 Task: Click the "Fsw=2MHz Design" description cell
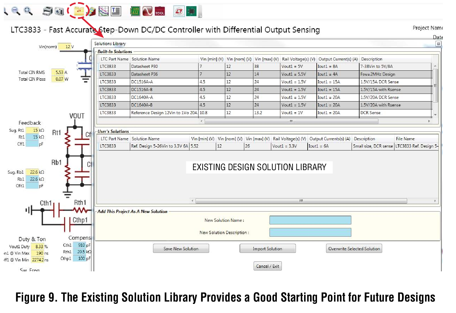(395, 74)
